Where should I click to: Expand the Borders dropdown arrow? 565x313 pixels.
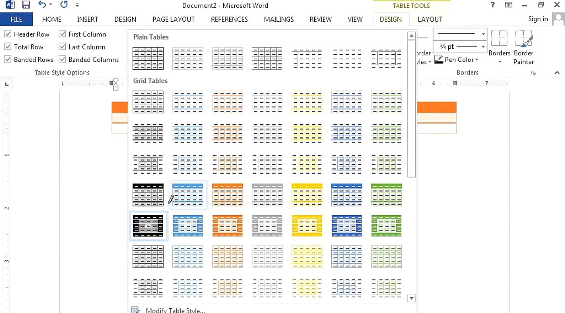point(499,62)
